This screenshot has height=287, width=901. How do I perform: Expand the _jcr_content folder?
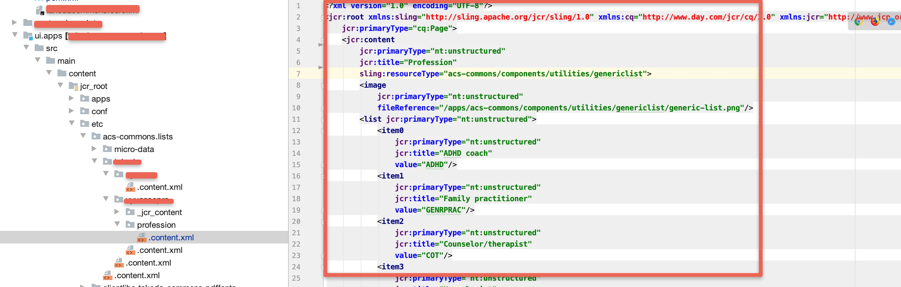point(117,212)
